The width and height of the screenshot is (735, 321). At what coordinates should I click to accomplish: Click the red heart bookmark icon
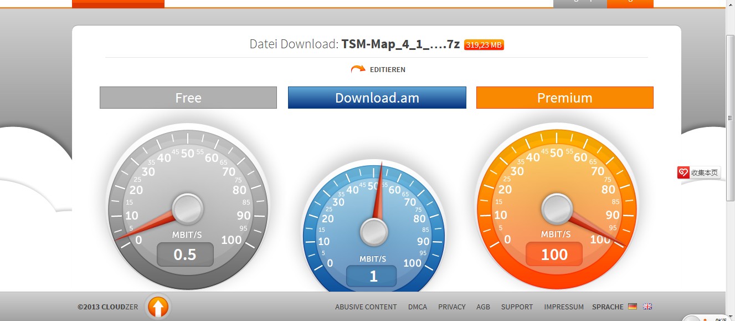coord(683,172)
